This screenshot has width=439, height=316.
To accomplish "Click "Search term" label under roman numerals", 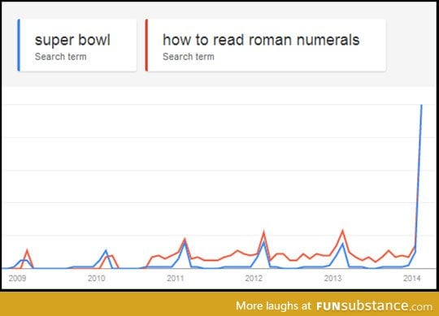I will click(189, 57).
